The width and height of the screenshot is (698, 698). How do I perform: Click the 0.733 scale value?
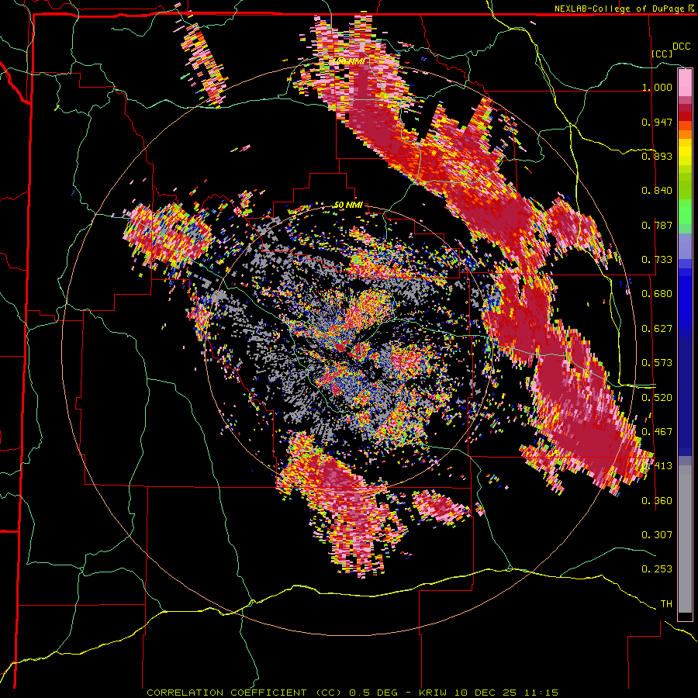coord(657,260)
